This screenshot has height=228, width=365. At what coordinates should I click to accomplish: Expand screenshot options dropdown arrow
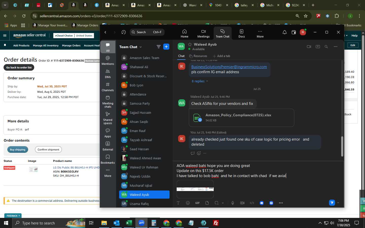pyautogui.click(x=223, y=203)
